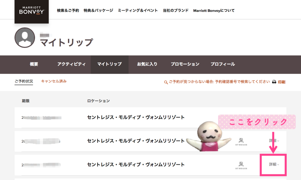301x180 pixels.
Task: Switch to the アクティビティ tab
Action: pos(71,64)
